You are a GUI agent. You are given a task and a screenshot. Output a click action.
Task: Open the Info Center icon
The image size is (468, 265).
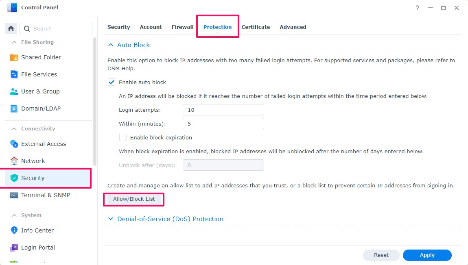click(x=14, y=230)
